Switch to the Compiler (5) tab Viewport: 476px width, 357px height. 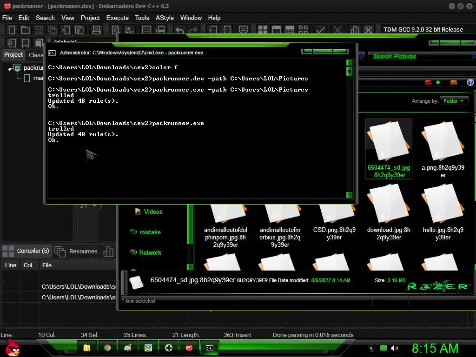point(26,251)
